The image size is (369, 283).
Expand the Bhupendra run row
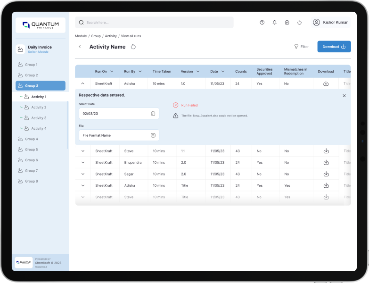point(83,162)
